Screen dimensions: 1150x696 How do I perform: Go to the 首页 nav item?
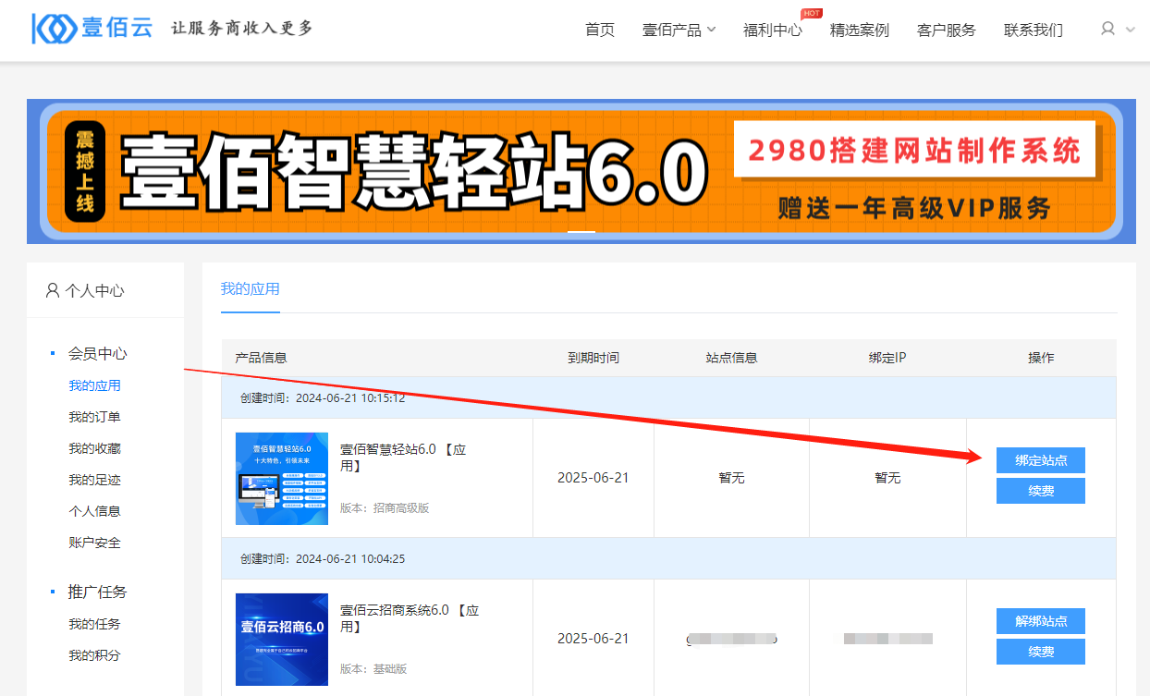pos(600,30)
